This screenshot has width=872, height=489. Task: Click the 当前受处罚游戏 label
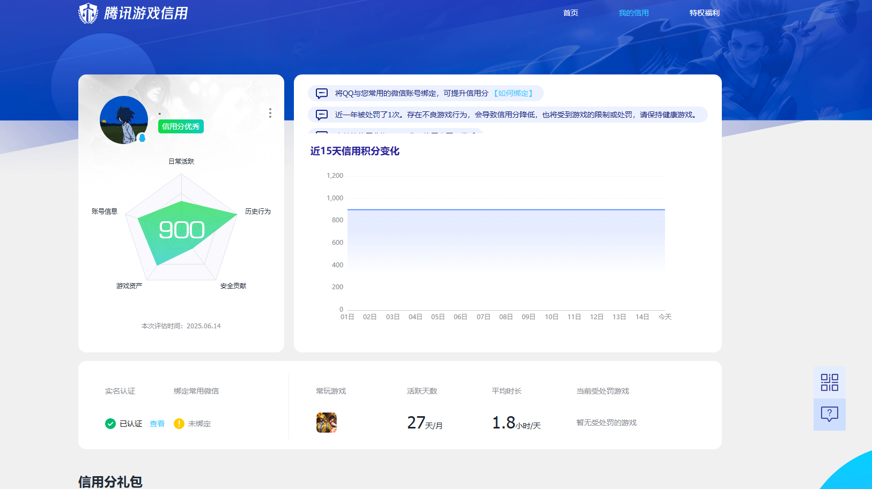tap(603, 391)
